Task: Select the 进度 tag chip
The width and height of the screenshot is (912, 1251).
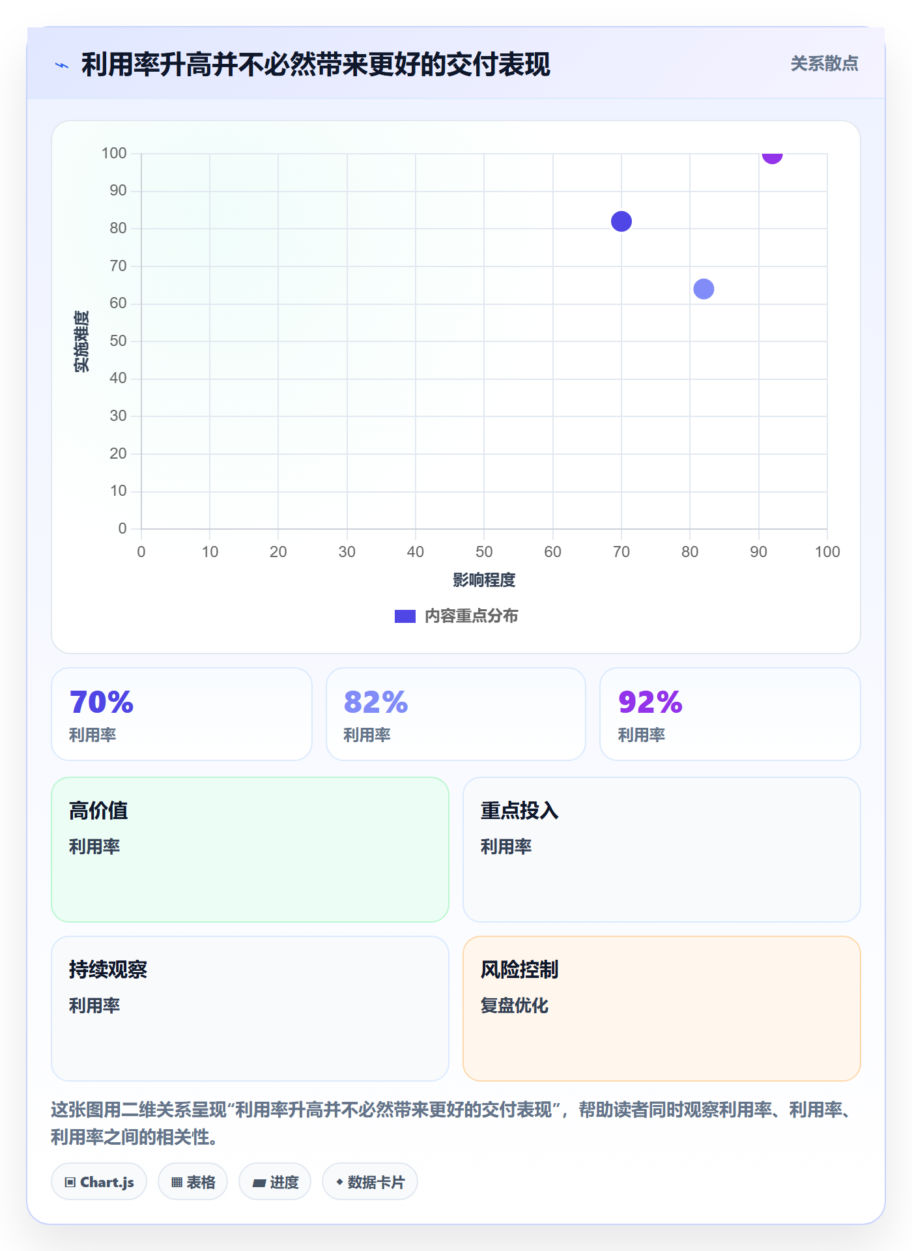Action: click(275, 1182)
